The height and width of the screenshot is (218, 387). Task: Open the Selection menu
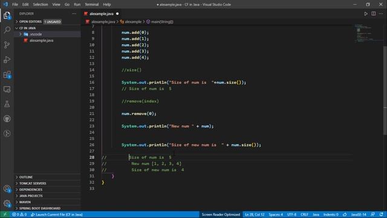coord(41,4)
